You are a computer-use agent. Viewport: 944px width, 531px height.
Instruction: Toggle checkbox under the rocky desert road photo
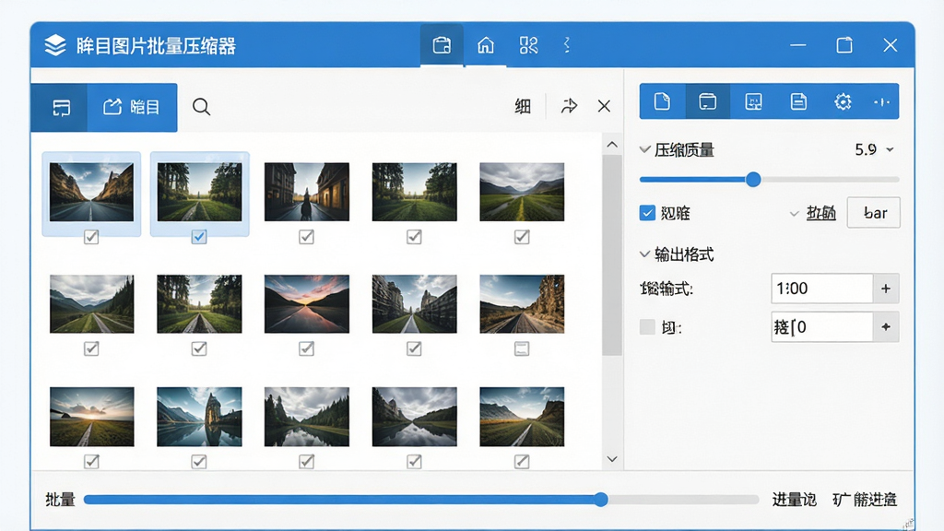click(522, 348)
